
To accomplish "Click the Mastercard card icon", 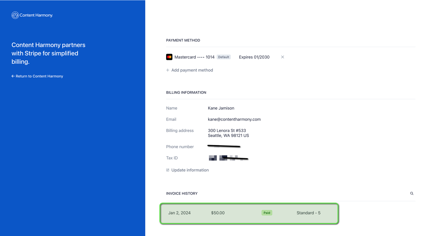I will [x=169, y=57].
